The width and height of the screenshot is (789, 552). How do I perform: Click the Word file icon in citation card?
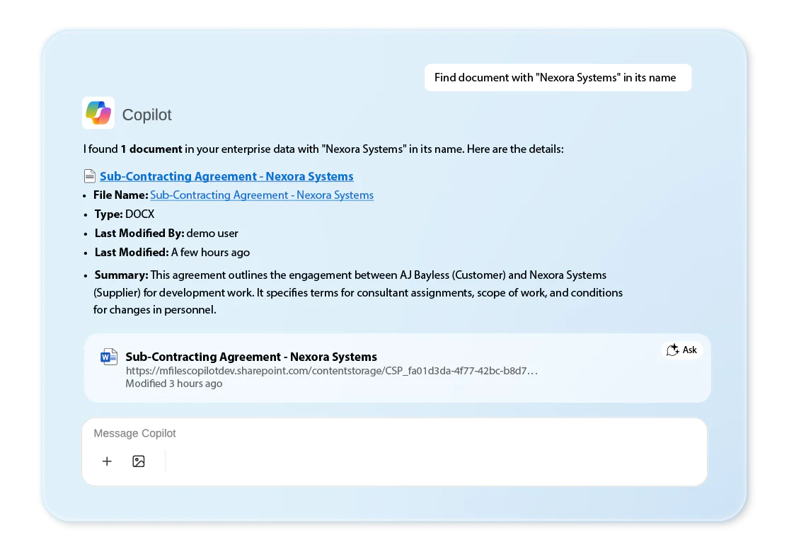click(108, 357)
